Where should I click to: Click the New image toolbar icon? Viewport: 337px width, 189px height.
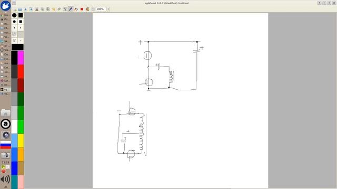[x=15, y=9]
